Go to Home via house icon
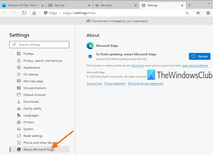This screenshot has width=213, height=155. pyautogui.click(x=34, y=13)
